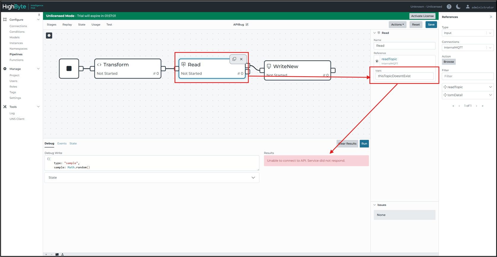Zoom in canvas with plus icon

click(46, 254)
